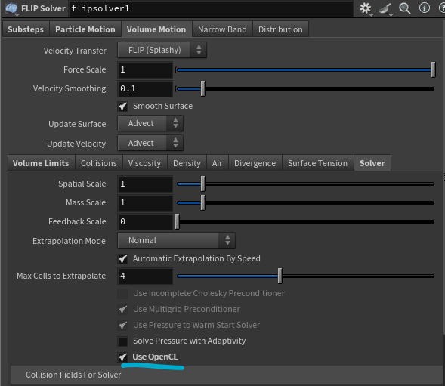
Task: Disable Automatic Extrapolation By Speed
Action: tap(123, 259)
